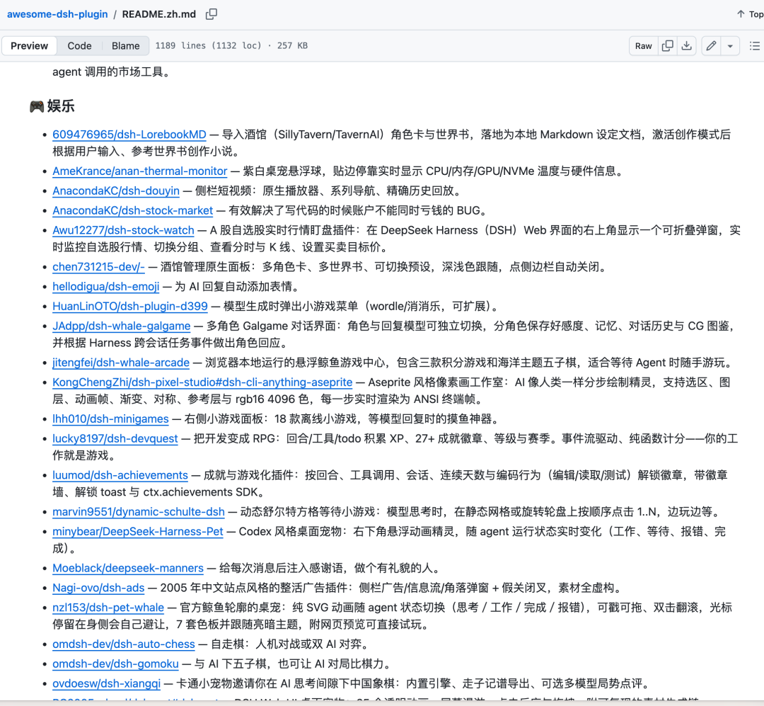
Task: Open Nagi-ovo/dsh-ads link
Action: pos(98,588)
